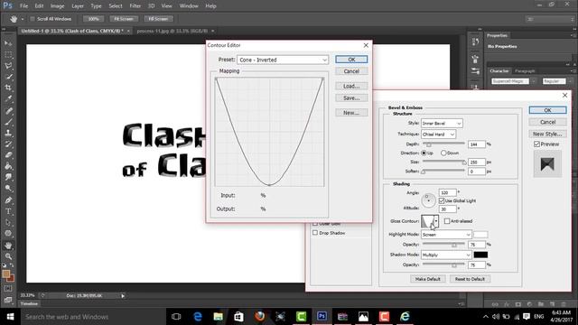Screen dimensions: 578x325
Task: Select the Up direction radio button
Action: click(424, 153)
